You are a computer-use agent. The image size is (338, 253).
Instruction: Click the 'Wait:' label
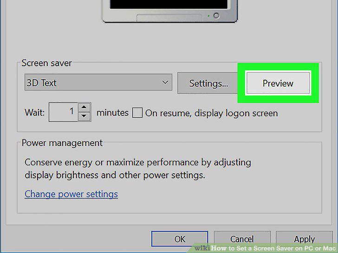tap(35, 112)
